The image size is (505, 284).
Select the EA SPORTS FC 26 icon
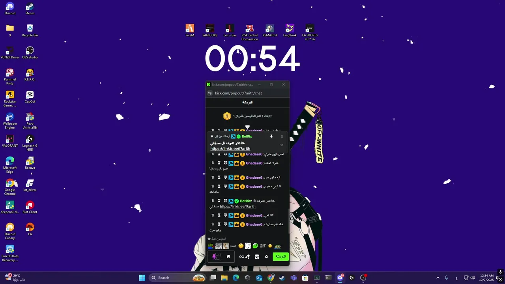pyautogui.click(x=310, y=32)
